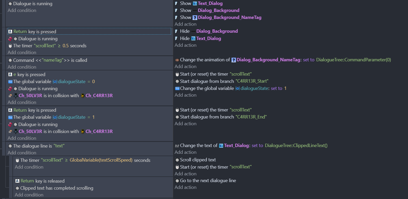The width and height of the screenshot is (408, 199).
Task: Edit the DialogueTree::ClippedLineText() expression
Action: coord(296,146)
